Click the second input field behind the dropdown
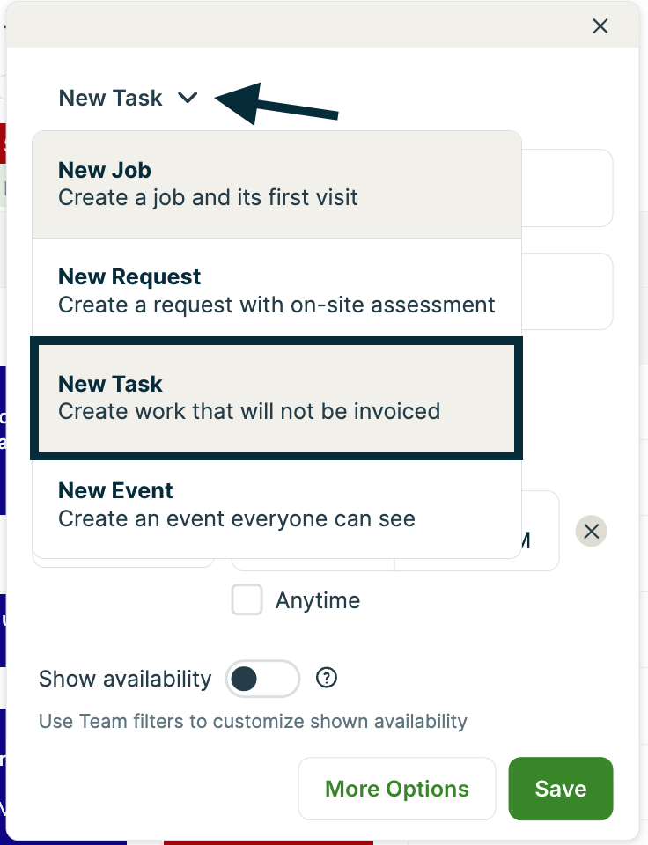 point(568,291)
